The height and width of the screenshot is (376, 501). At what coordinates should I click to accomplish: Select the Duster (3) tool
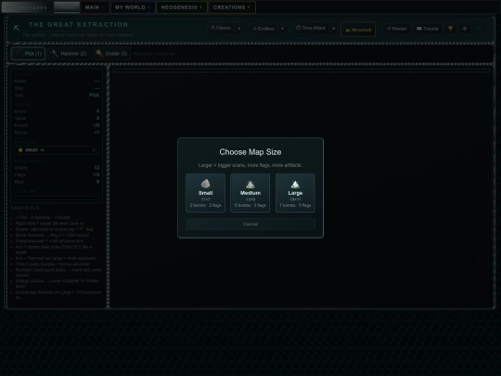111,54
